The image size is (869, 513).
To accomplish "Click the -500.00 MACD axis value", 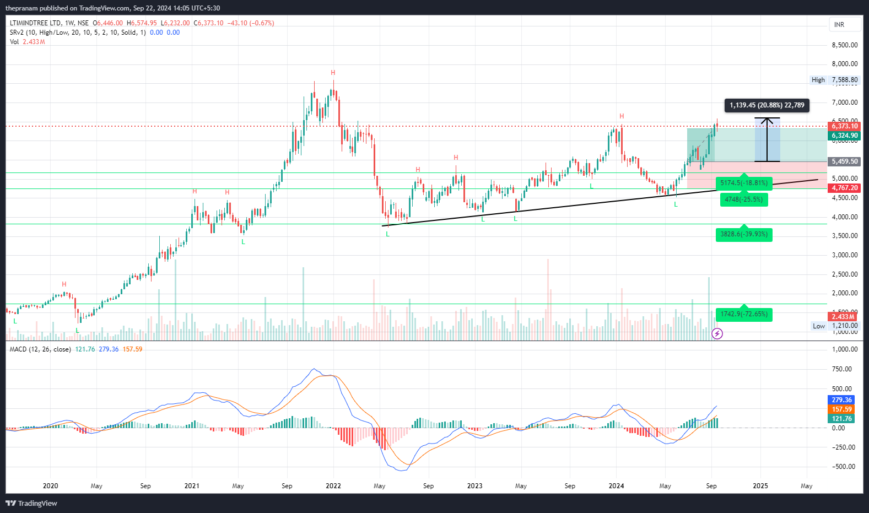I will (844, 467).
